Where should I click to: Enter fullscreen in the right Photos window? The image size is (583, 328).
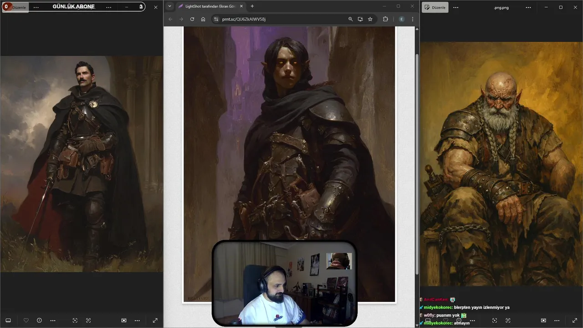pyautogui.click(x=574, y=320)
